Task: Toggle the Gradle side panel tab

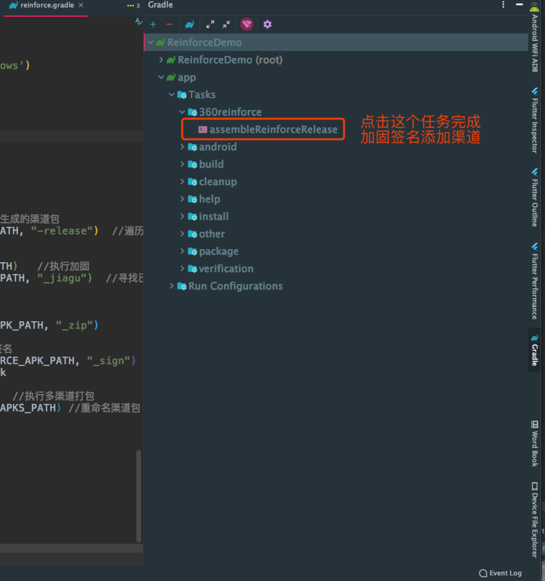Action: pyautogui.click(x=535, y=350)
